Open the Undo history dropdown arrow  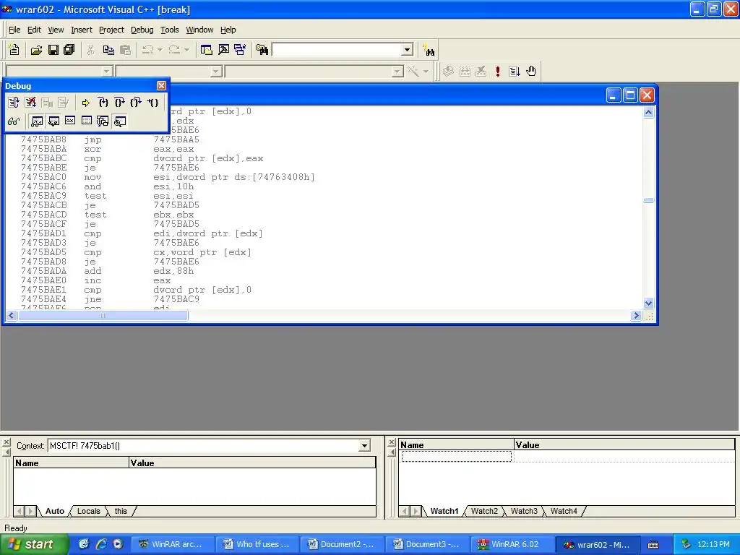click(x=160, y=50)
